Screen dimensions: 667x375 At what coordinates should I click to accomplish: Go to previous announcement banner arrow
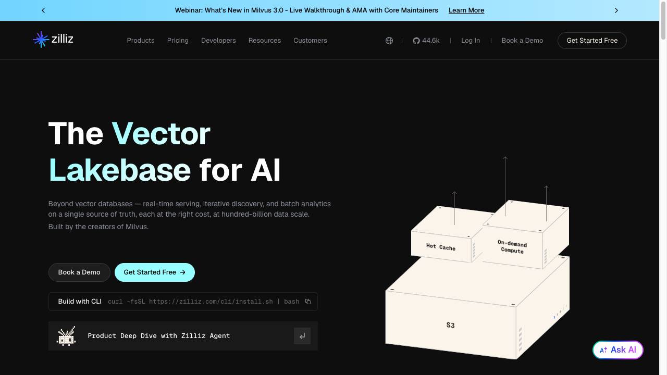43,10
